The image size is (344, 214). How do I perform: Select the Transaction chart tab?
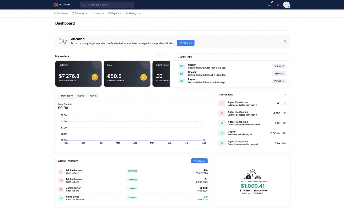coord(67,96)
